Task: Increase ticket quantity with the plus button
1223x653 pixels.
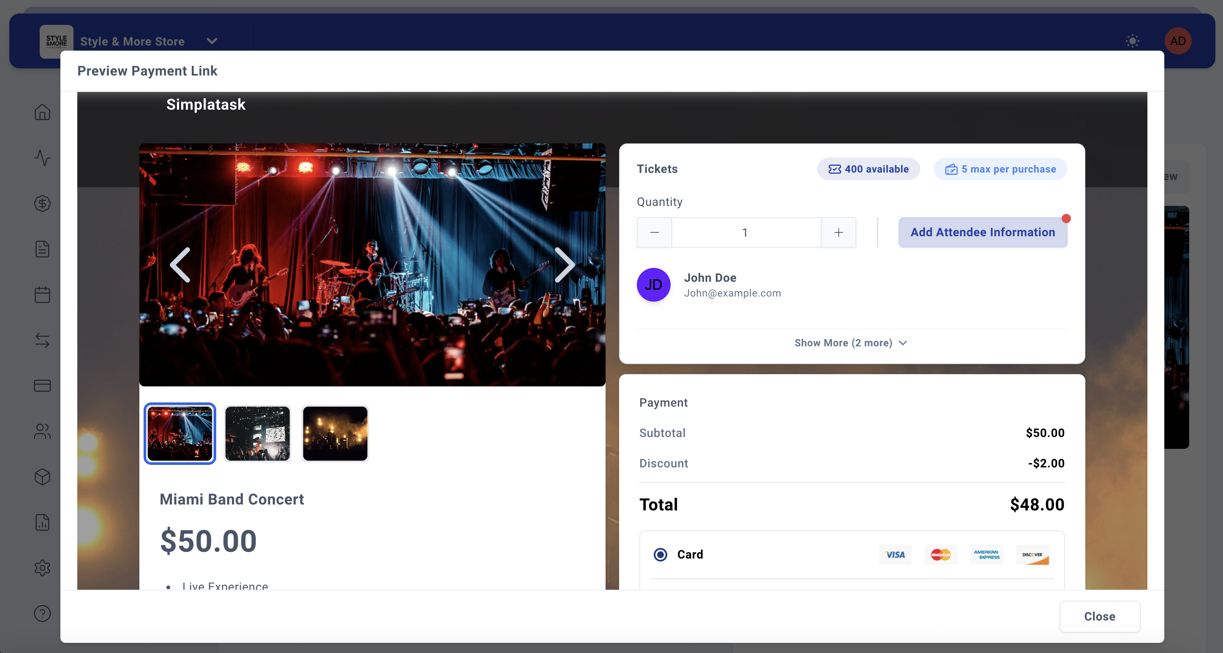Action: tap(838, 232)
